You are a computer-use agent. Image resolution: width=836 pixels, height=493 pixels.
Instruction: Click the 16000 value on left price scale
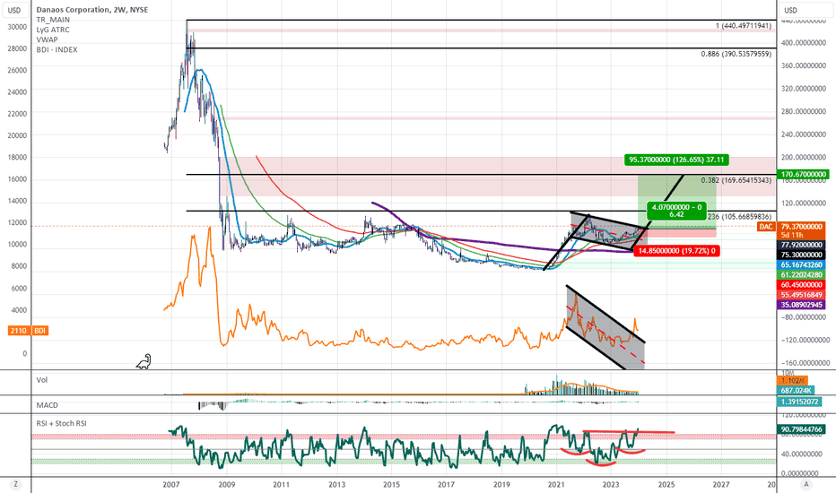coord(17,179)
